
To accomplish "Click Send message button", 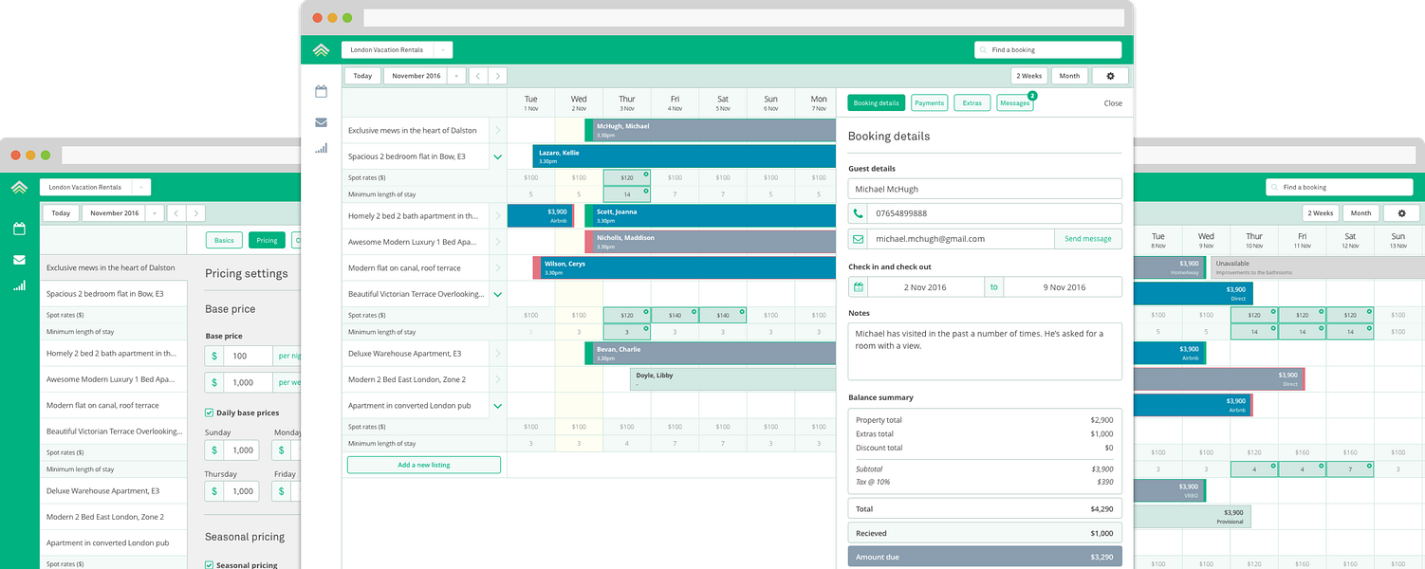I will [x=1088, y=239].
